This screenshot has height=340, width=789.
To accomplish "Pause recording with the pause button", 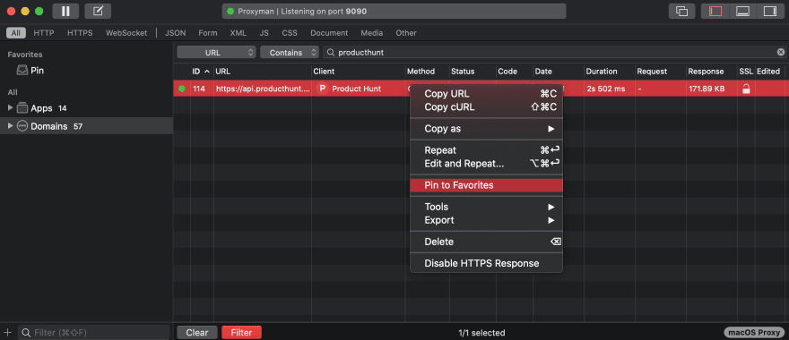I will [65, 11].
